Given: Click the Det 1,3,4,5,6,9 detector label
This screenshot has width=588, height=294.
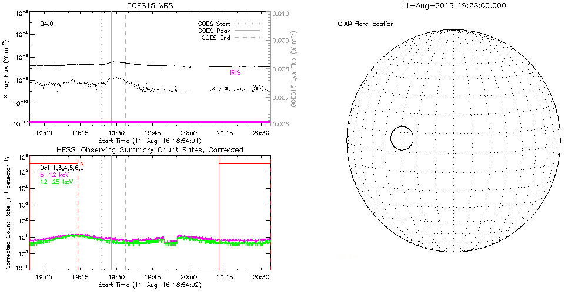Looking at the screenshot, I should click(x=62, y=168).
